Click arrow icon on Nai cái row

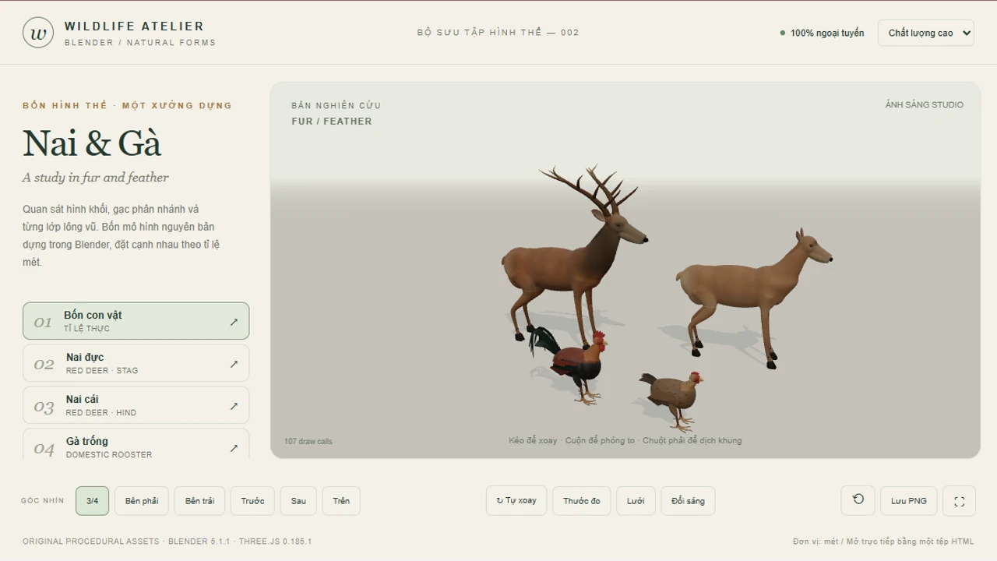pyautogui.click(x=234, y=406)
